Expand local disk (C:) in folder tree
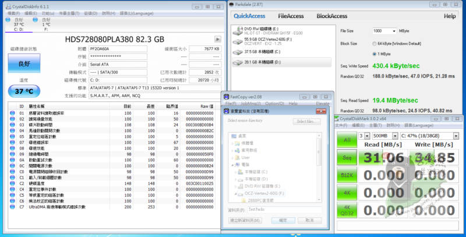This screenshot has width=466, height=237. click(x=236, y=172)
